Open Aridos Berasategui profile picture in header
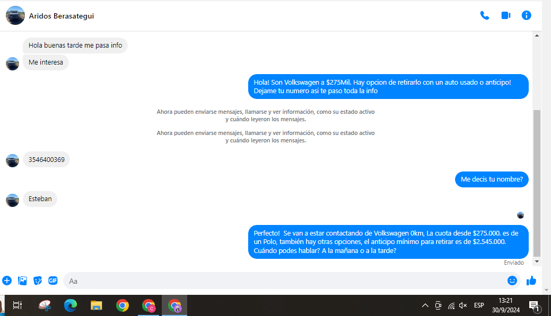Image resolution: width=551 pixels, height=316 pixels. click(x=15, y=15)
